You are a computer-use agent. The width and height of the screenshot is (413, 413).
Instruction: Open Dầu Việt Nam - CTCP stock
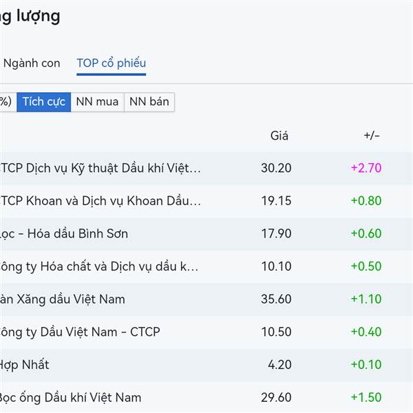tap(206, 332)
